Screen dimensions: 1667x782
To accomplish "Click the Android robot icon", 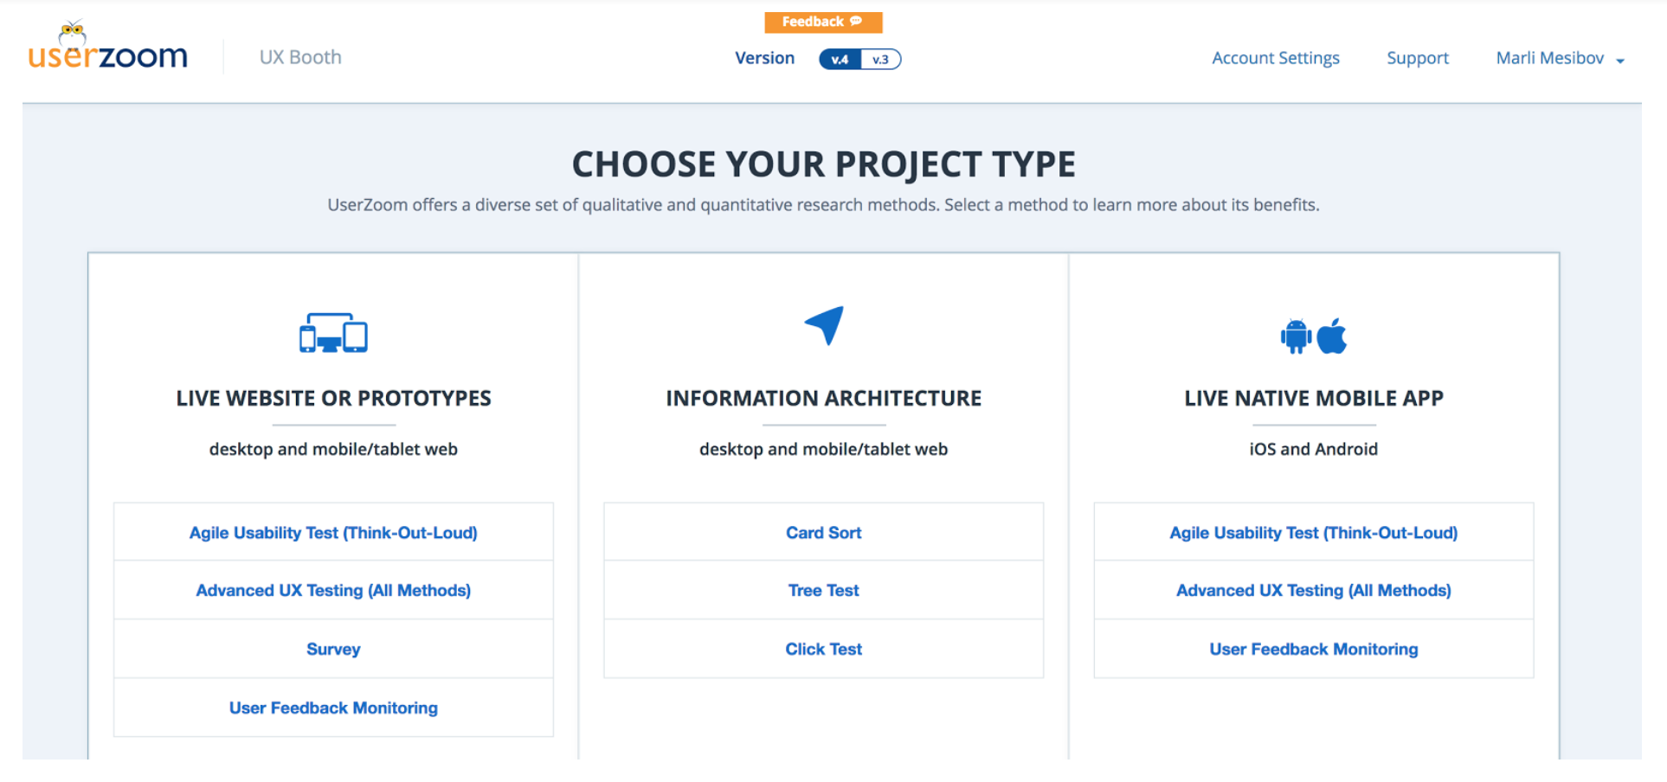I will tap(1296, 337).
